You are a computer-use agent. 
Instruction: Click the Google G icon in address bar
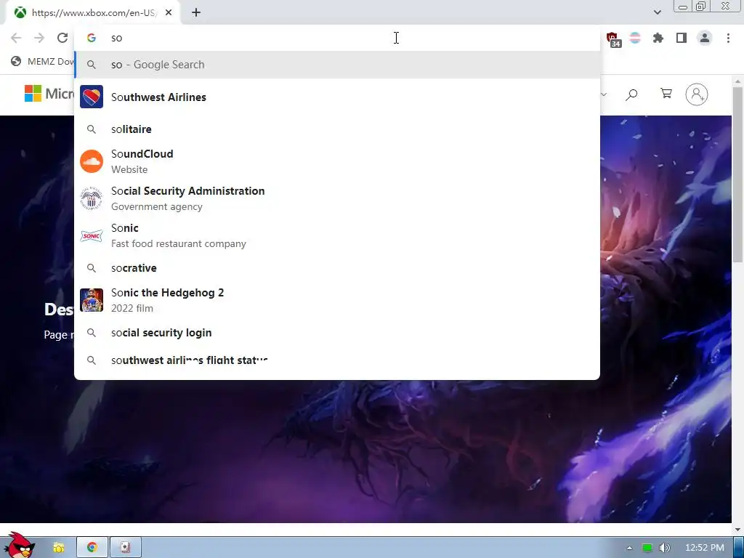coord(92,38)
